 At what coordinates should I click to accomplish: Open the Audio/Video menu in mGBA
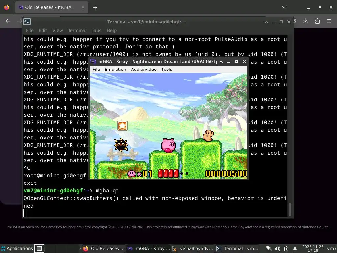143,69
